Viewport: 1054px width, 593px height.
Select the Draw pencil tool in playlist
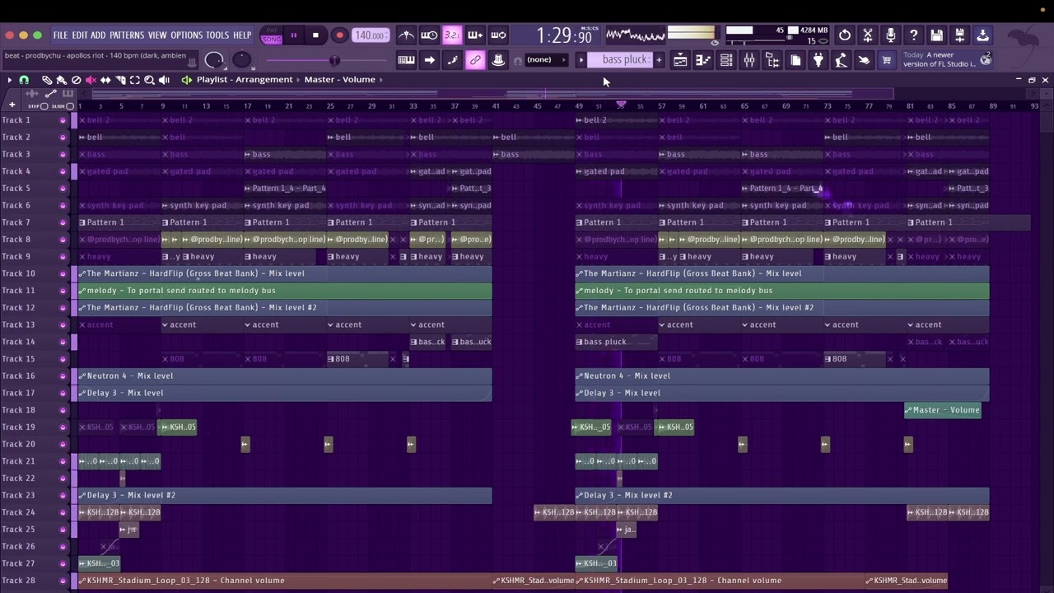[47, 80]
